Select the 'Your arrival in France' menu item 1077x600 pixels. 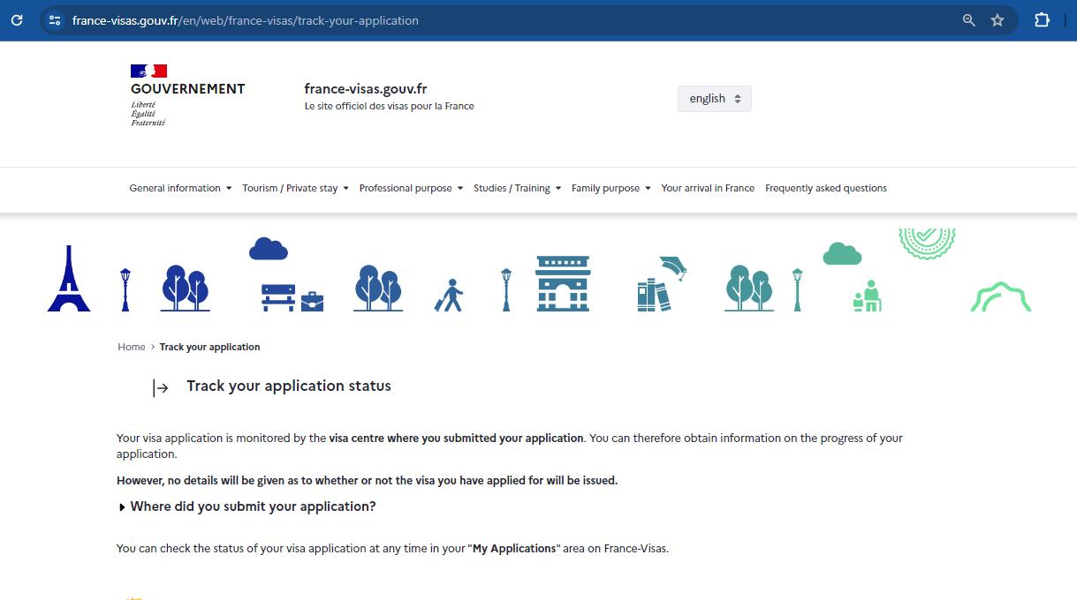(x=708, y=188)
